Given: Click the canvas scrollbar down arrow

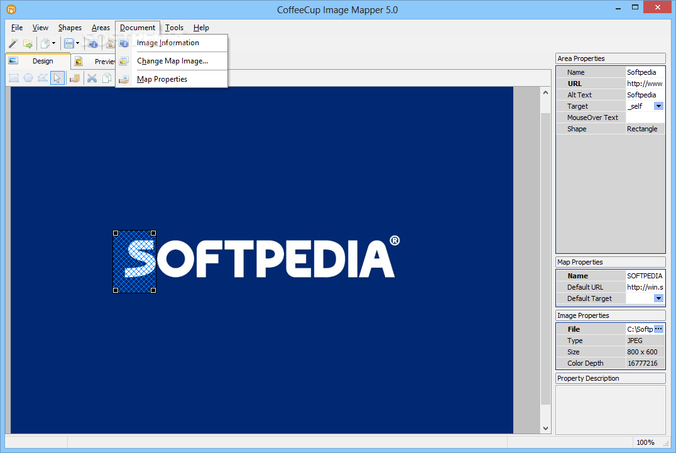Looking at the screenshot, I should tap(545, 428).
